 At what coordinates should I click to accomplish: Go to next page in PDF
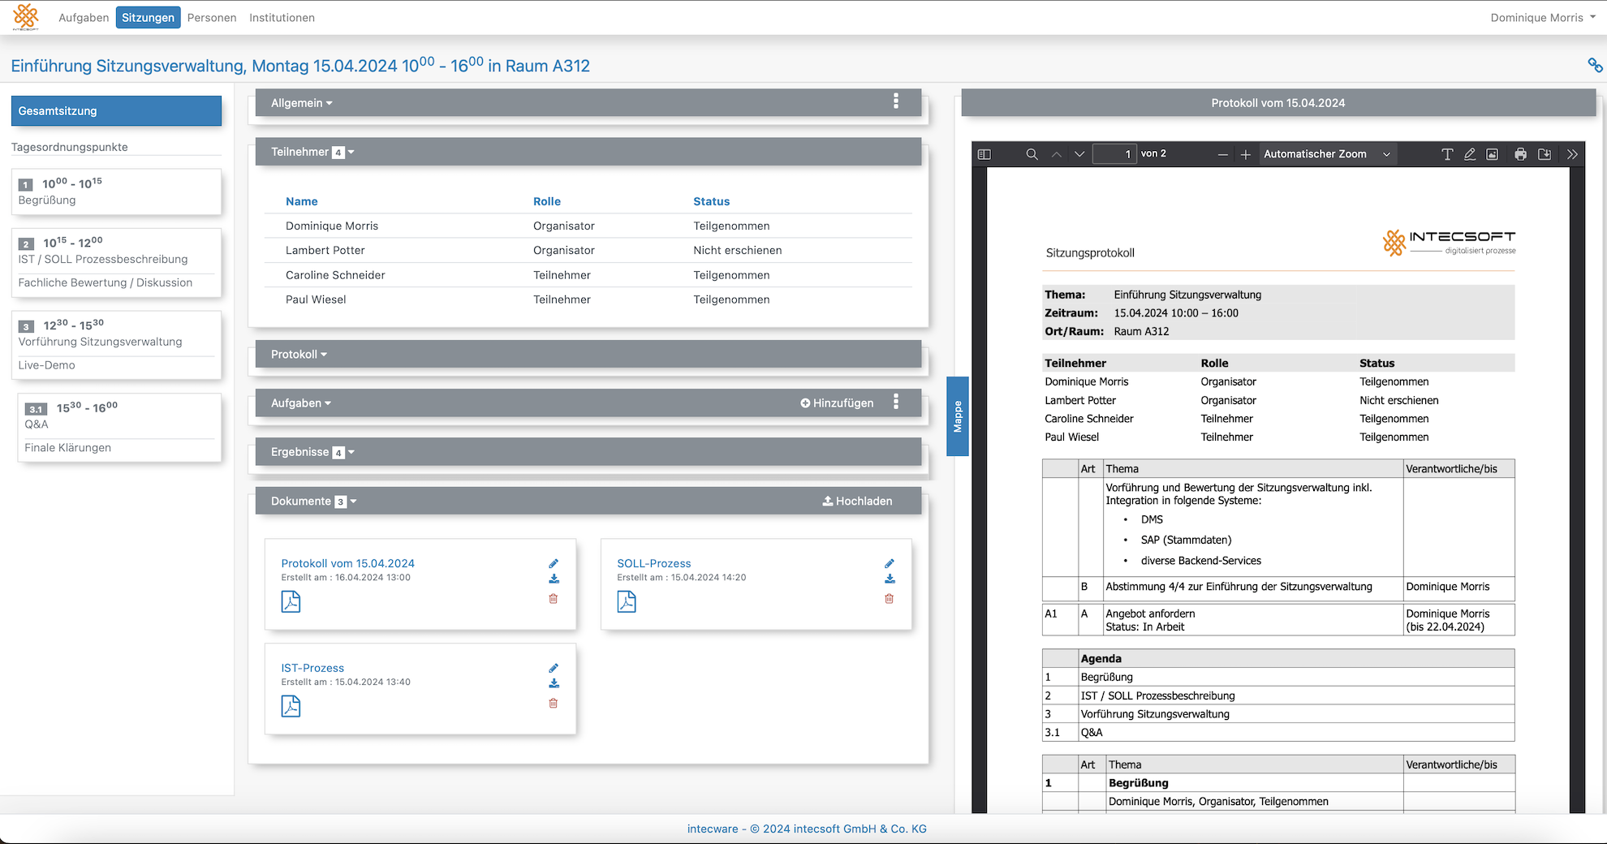pos(1079,154)
